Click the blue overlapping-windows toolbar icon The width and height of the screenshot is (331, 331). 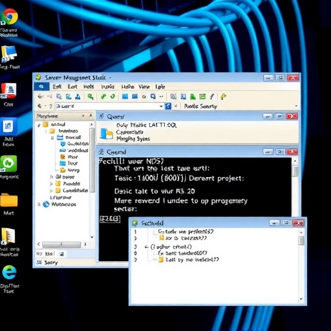pyautogui.click(x=153, y=96)
